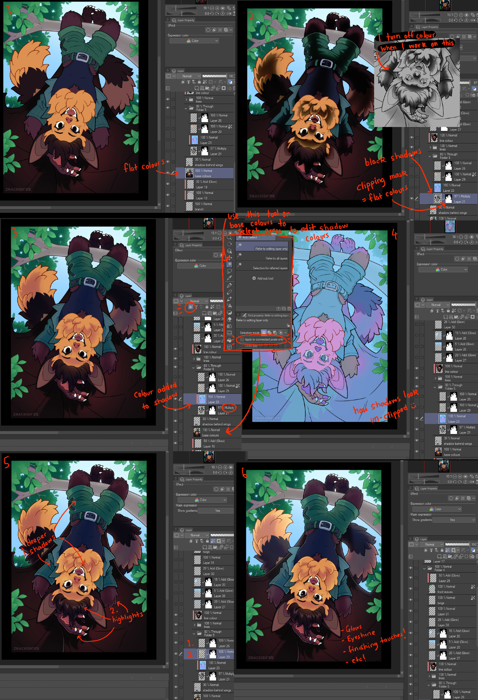The height and width of the screenshot is (700, 478).
Task: Activate the Auto select magic wand tool
Action: (x=229, y=265)
